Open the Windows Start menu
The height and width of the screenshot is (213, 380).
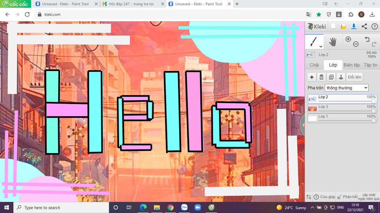tap(7, 207)
